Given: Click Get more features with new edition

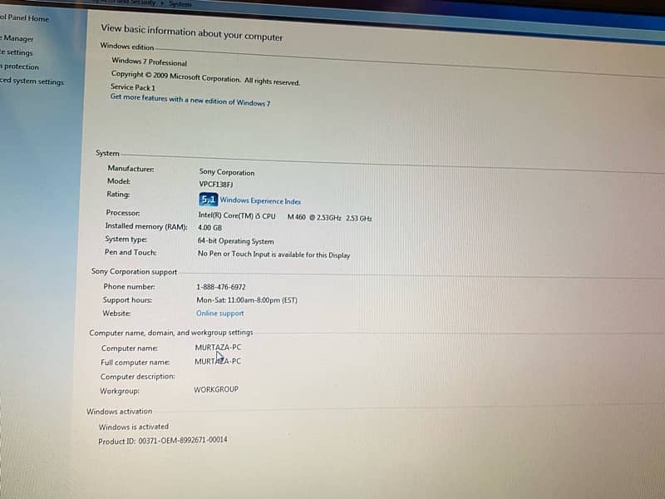Looking at the screenshot, I should click(x=190, y=101).
